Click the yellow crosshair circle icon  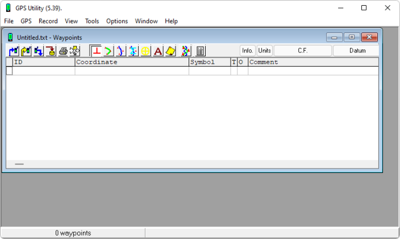coord(145,51)
